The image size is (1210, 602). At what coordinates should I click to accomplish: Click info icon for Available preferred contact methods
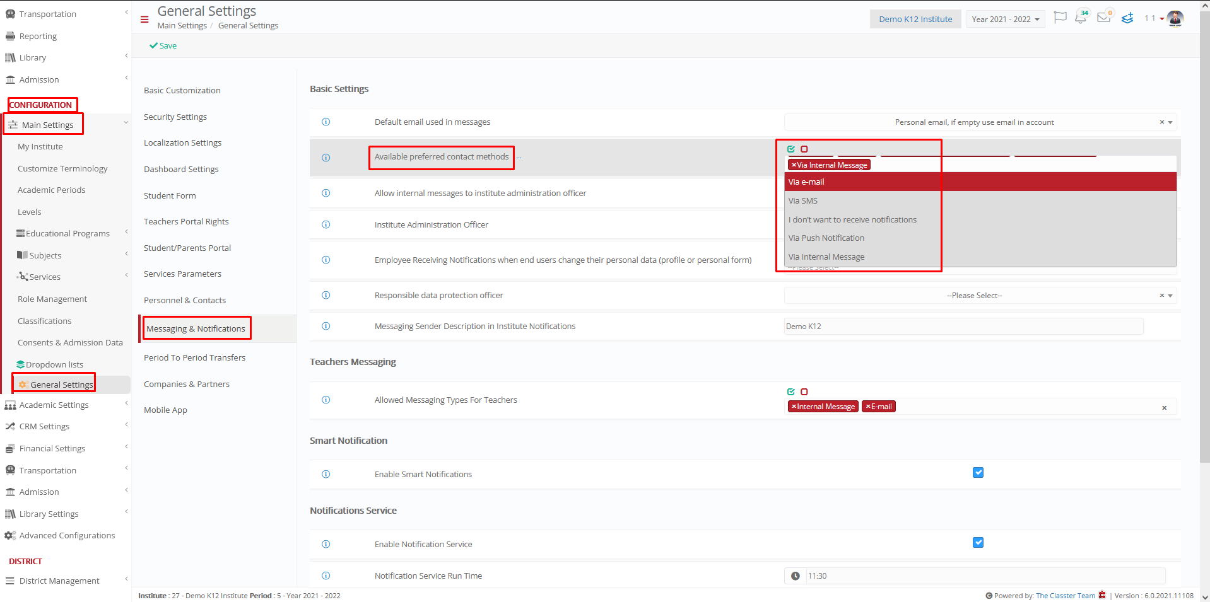click(x=326, y=158)
